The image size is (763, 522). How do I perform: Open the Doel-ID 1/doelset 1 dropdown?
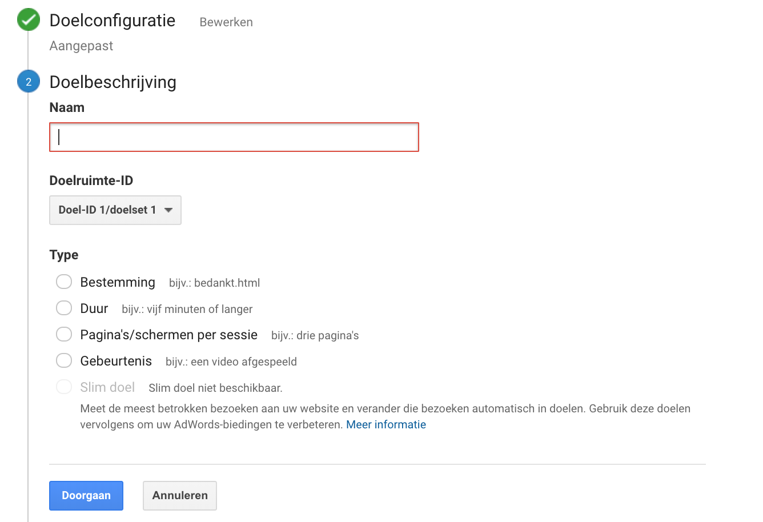coord(115,210)
